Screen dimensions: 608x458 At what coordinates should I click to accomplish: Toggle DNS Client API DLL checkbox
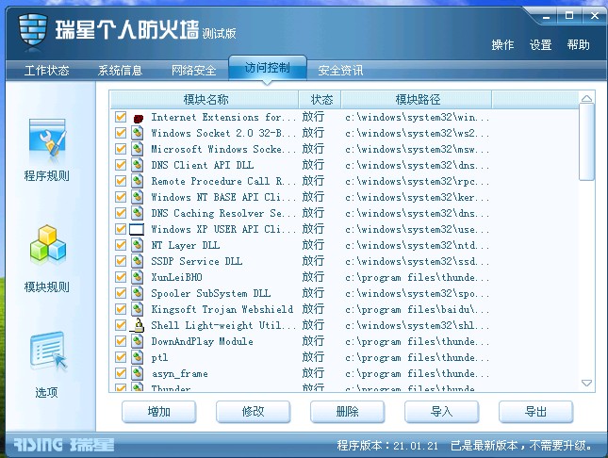(121, 165)
